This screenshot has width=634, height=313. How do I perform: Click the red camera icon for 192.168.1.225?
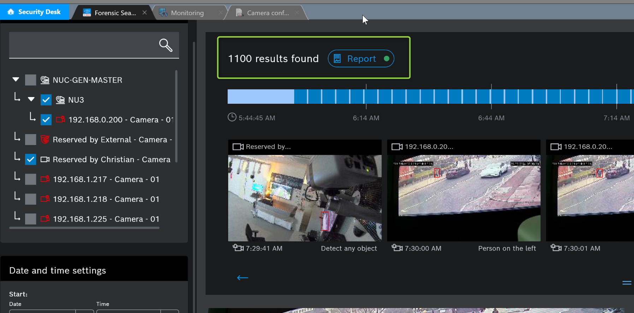45,219
